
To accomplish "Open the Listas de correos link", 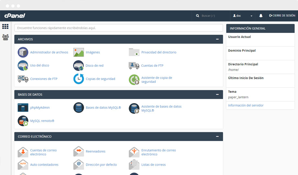I will click(154, 165).
